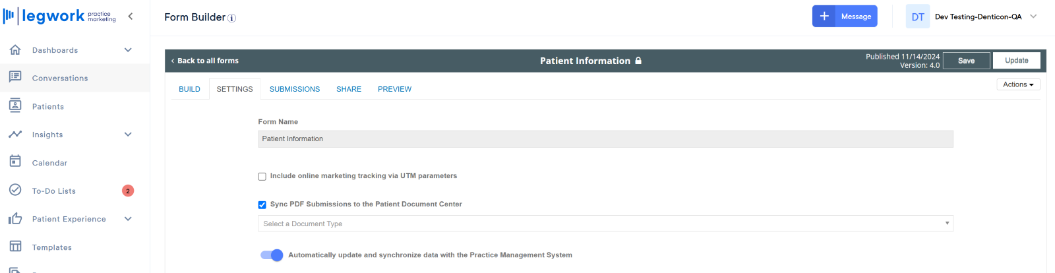Viewport: 1055px width, 273px height.
Task: Open the Calendar icon
Action: pos(15,162)
